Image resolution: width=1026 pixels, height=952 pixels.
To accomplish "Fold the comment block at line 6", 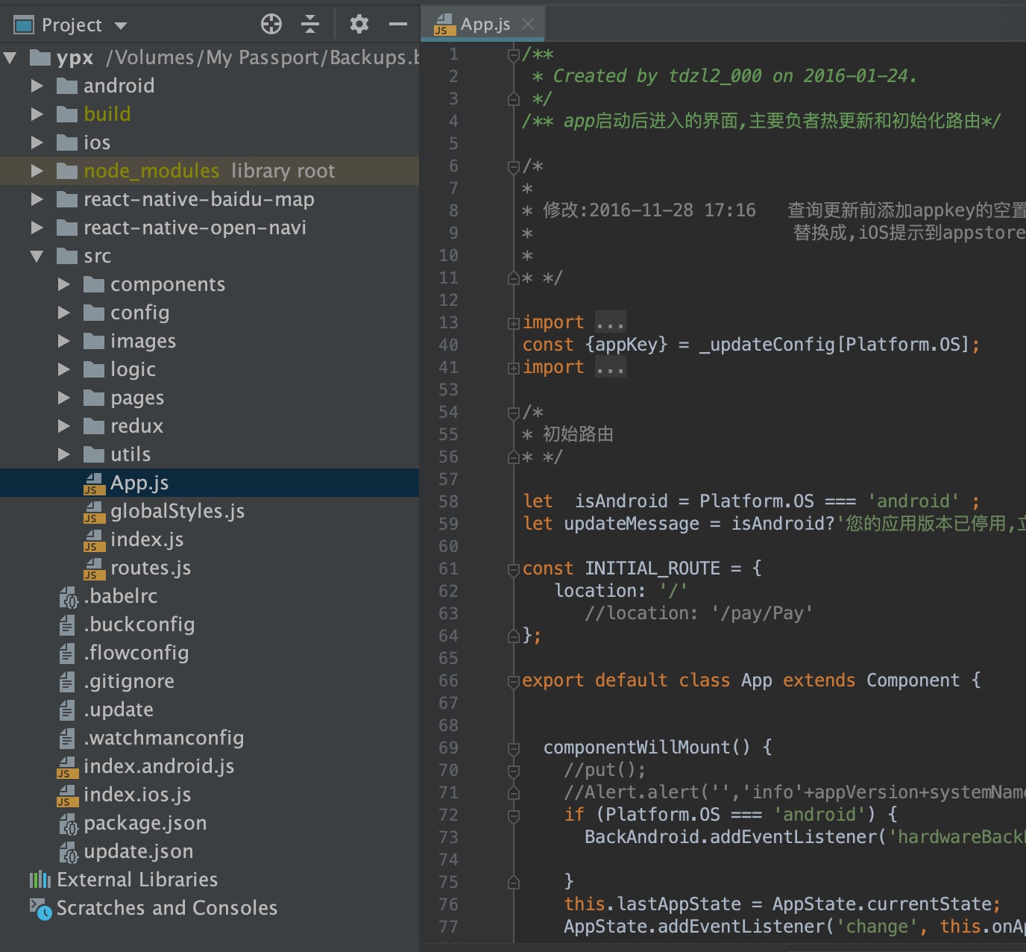I will tap(513, 166).
